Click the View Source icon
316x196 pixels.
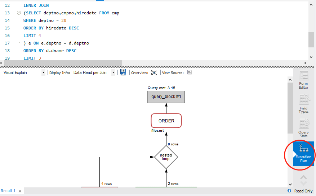pyautogui.click(x=189, y=72)
